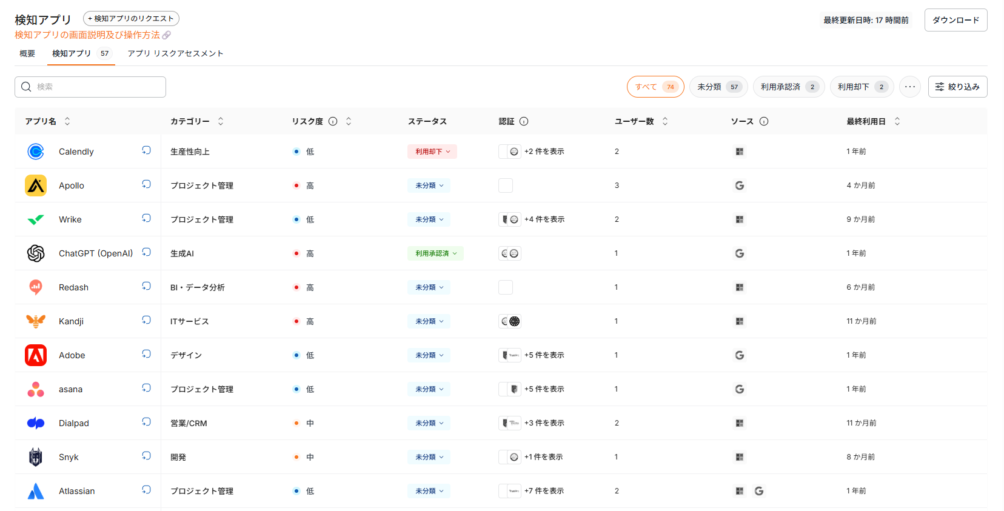Viewport: 1004px width, 511px height.
Task: Open the comment icon for Snyk
Action: click(146, 456)
